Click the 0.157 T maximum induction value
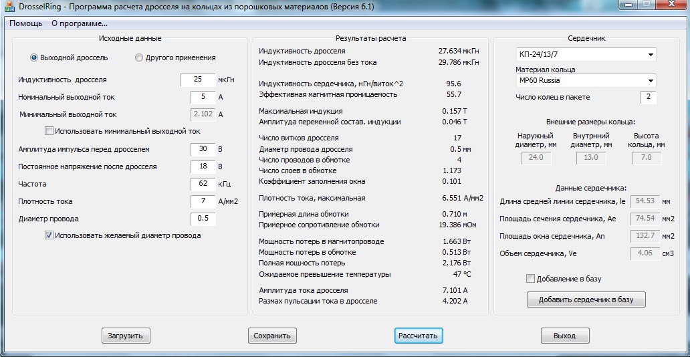This screenshot has height=357, width=690. [x=455, y=111]
